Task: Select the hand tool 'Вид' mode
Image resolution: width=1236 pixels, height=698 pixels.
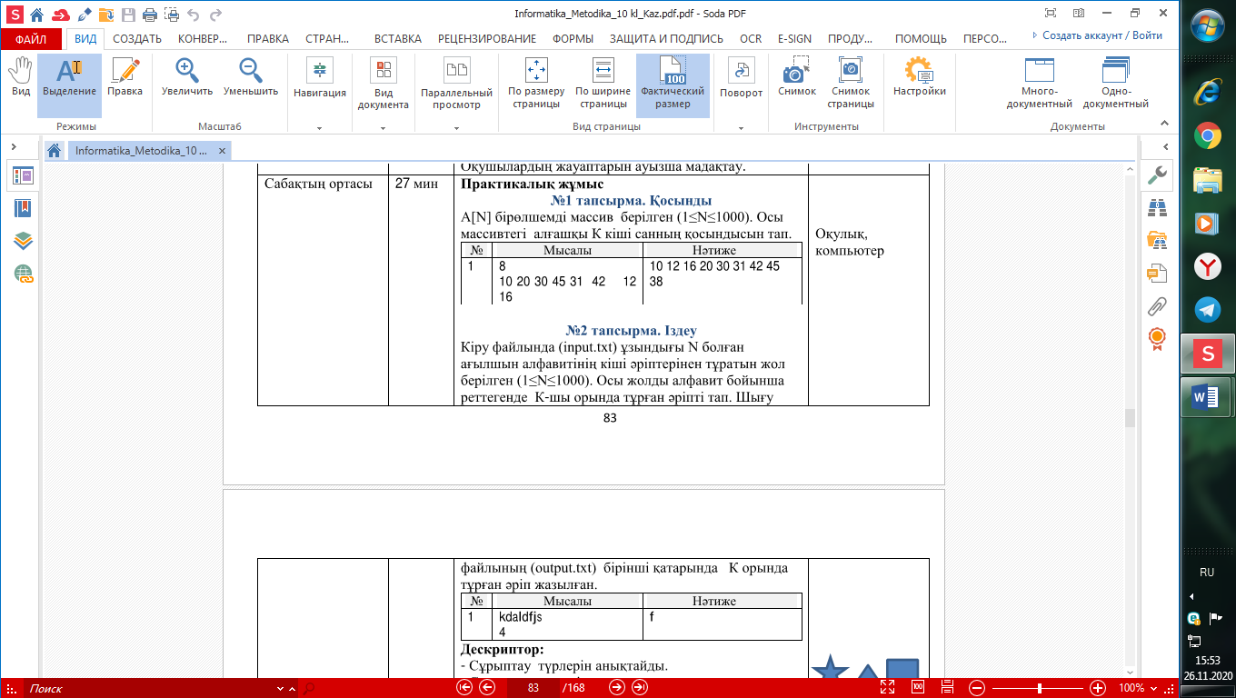Action: (x=20, y=76)
